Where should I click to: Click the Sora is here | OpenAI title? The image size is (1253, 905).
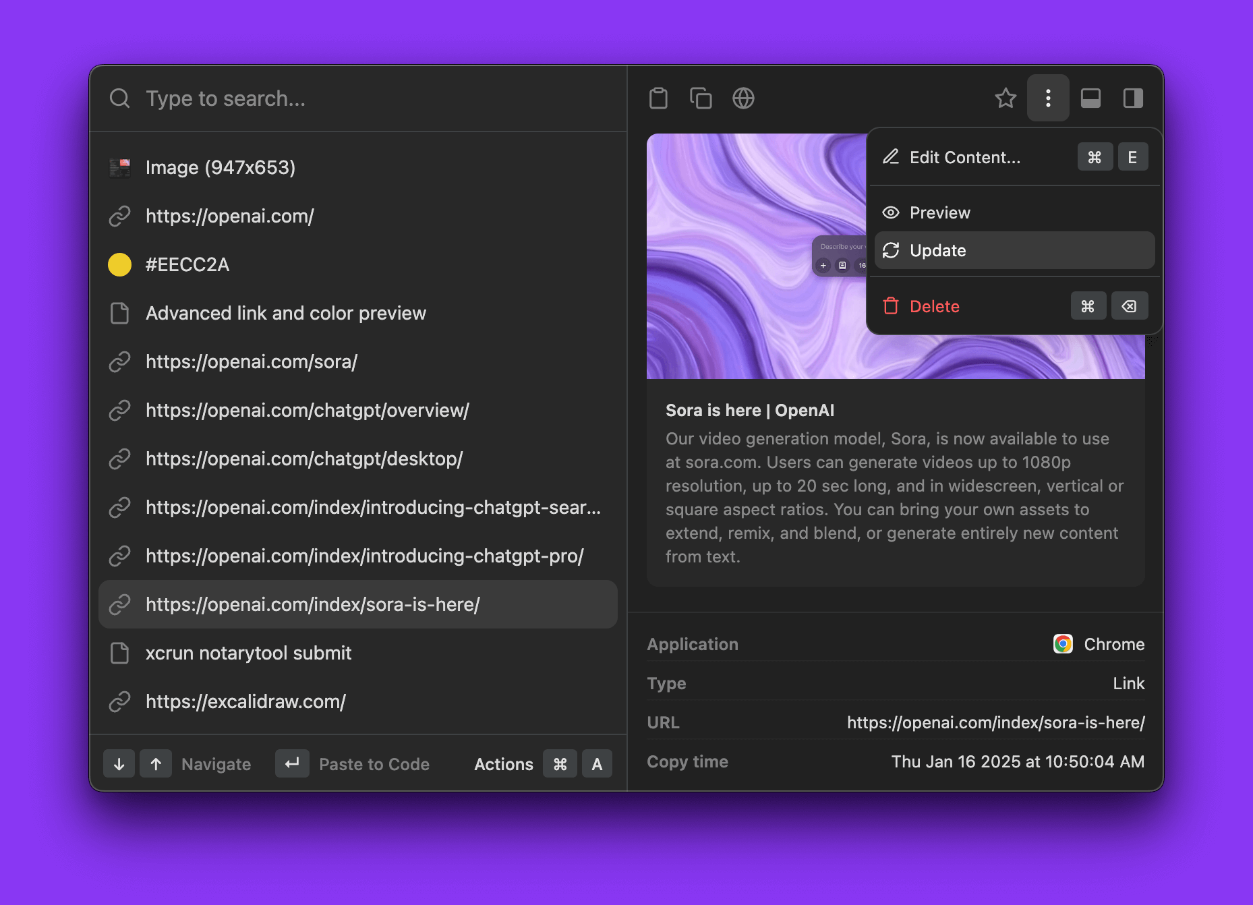click(750, 410)
